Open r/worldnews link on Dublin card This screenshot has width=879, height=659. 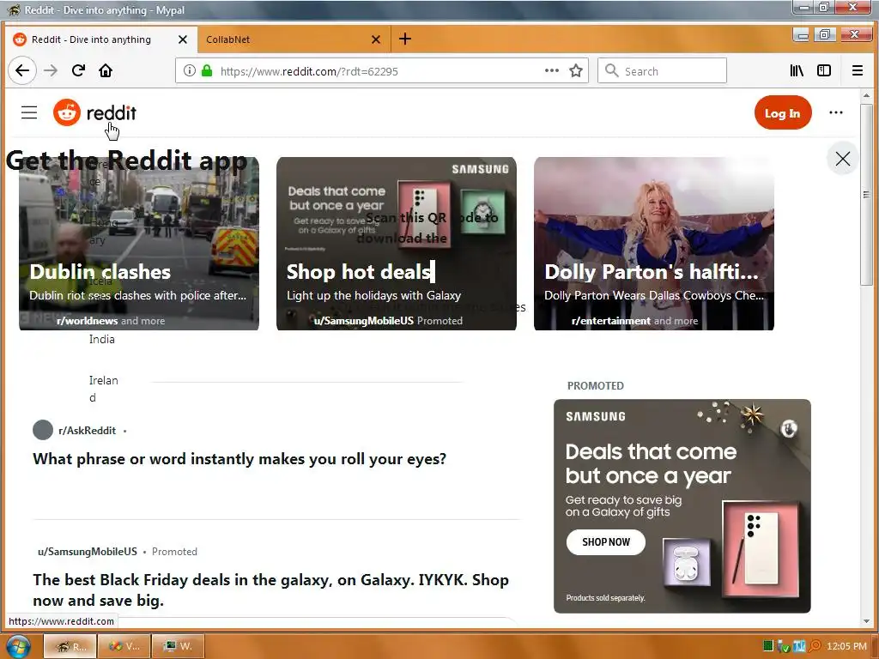[87, 321]
